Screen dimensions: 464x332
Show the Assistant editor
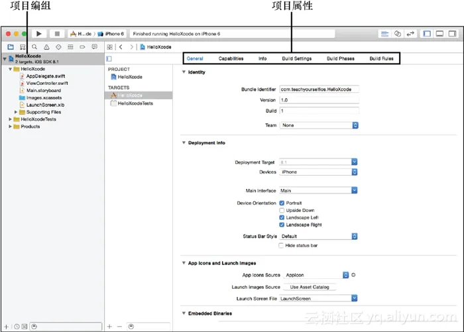[398, 34]
